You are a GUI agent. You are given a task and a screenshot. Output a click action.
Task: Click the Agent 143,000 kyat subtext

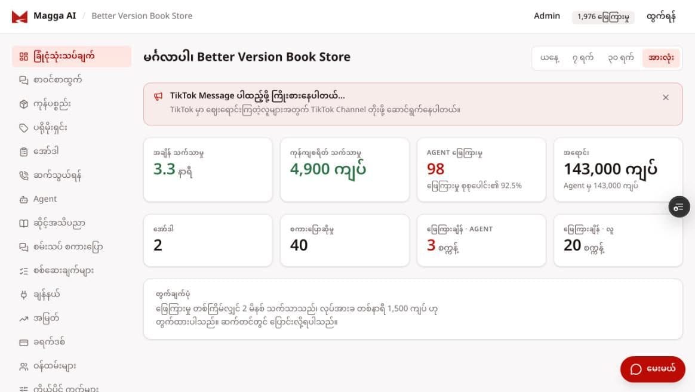[x=601, y=186]
